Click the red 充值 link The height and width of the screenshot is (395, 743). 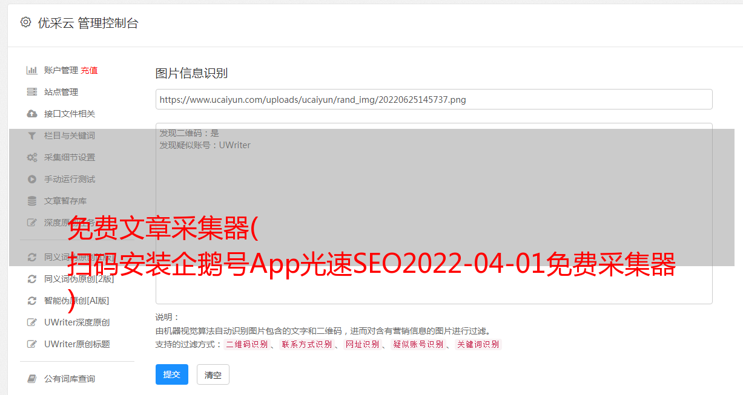[89, 70]
